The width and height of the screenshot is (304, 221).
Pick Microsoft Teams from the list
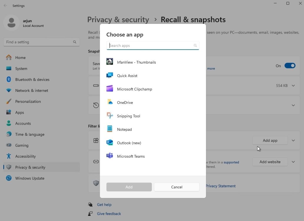click(x=153, y=156)
